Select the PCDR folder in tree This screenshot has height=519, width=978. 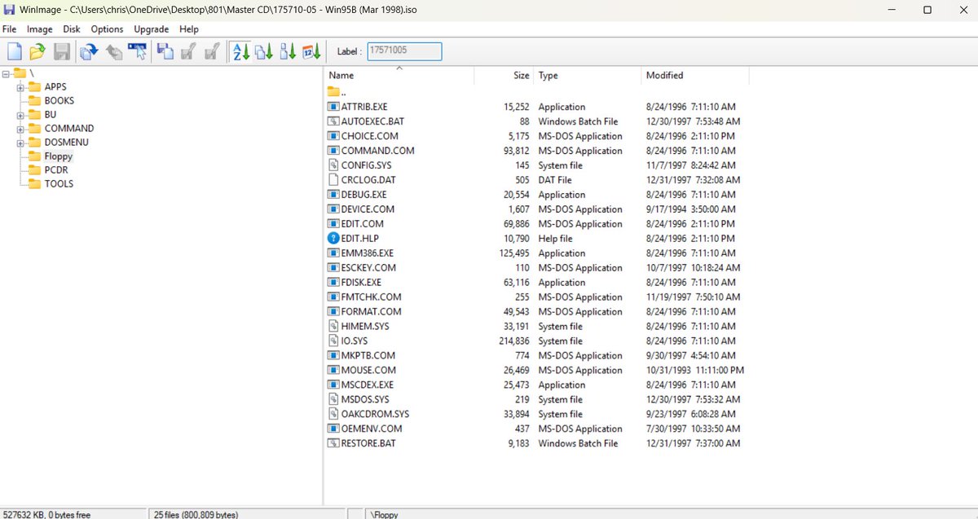click(x=56, y=170)
